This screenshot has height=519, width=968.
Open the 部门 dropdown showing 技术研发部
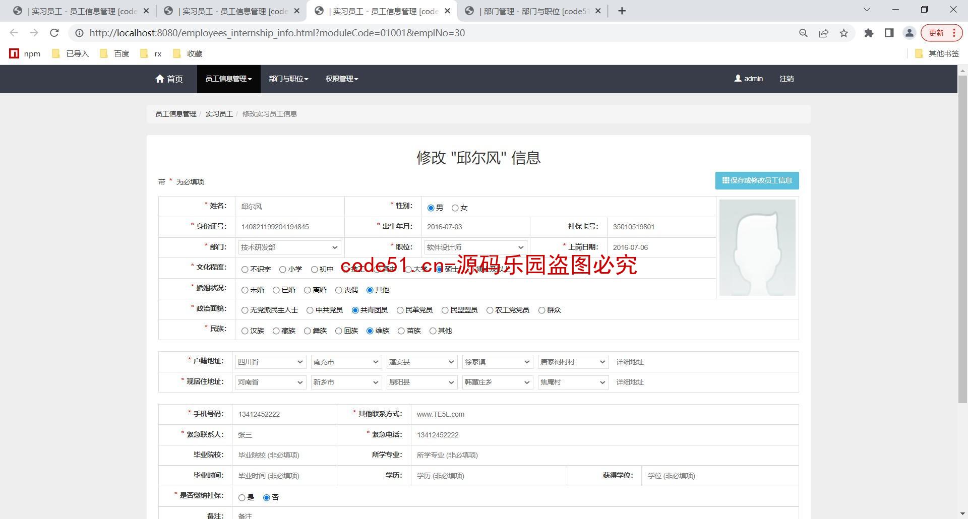[x=289, y=247]
